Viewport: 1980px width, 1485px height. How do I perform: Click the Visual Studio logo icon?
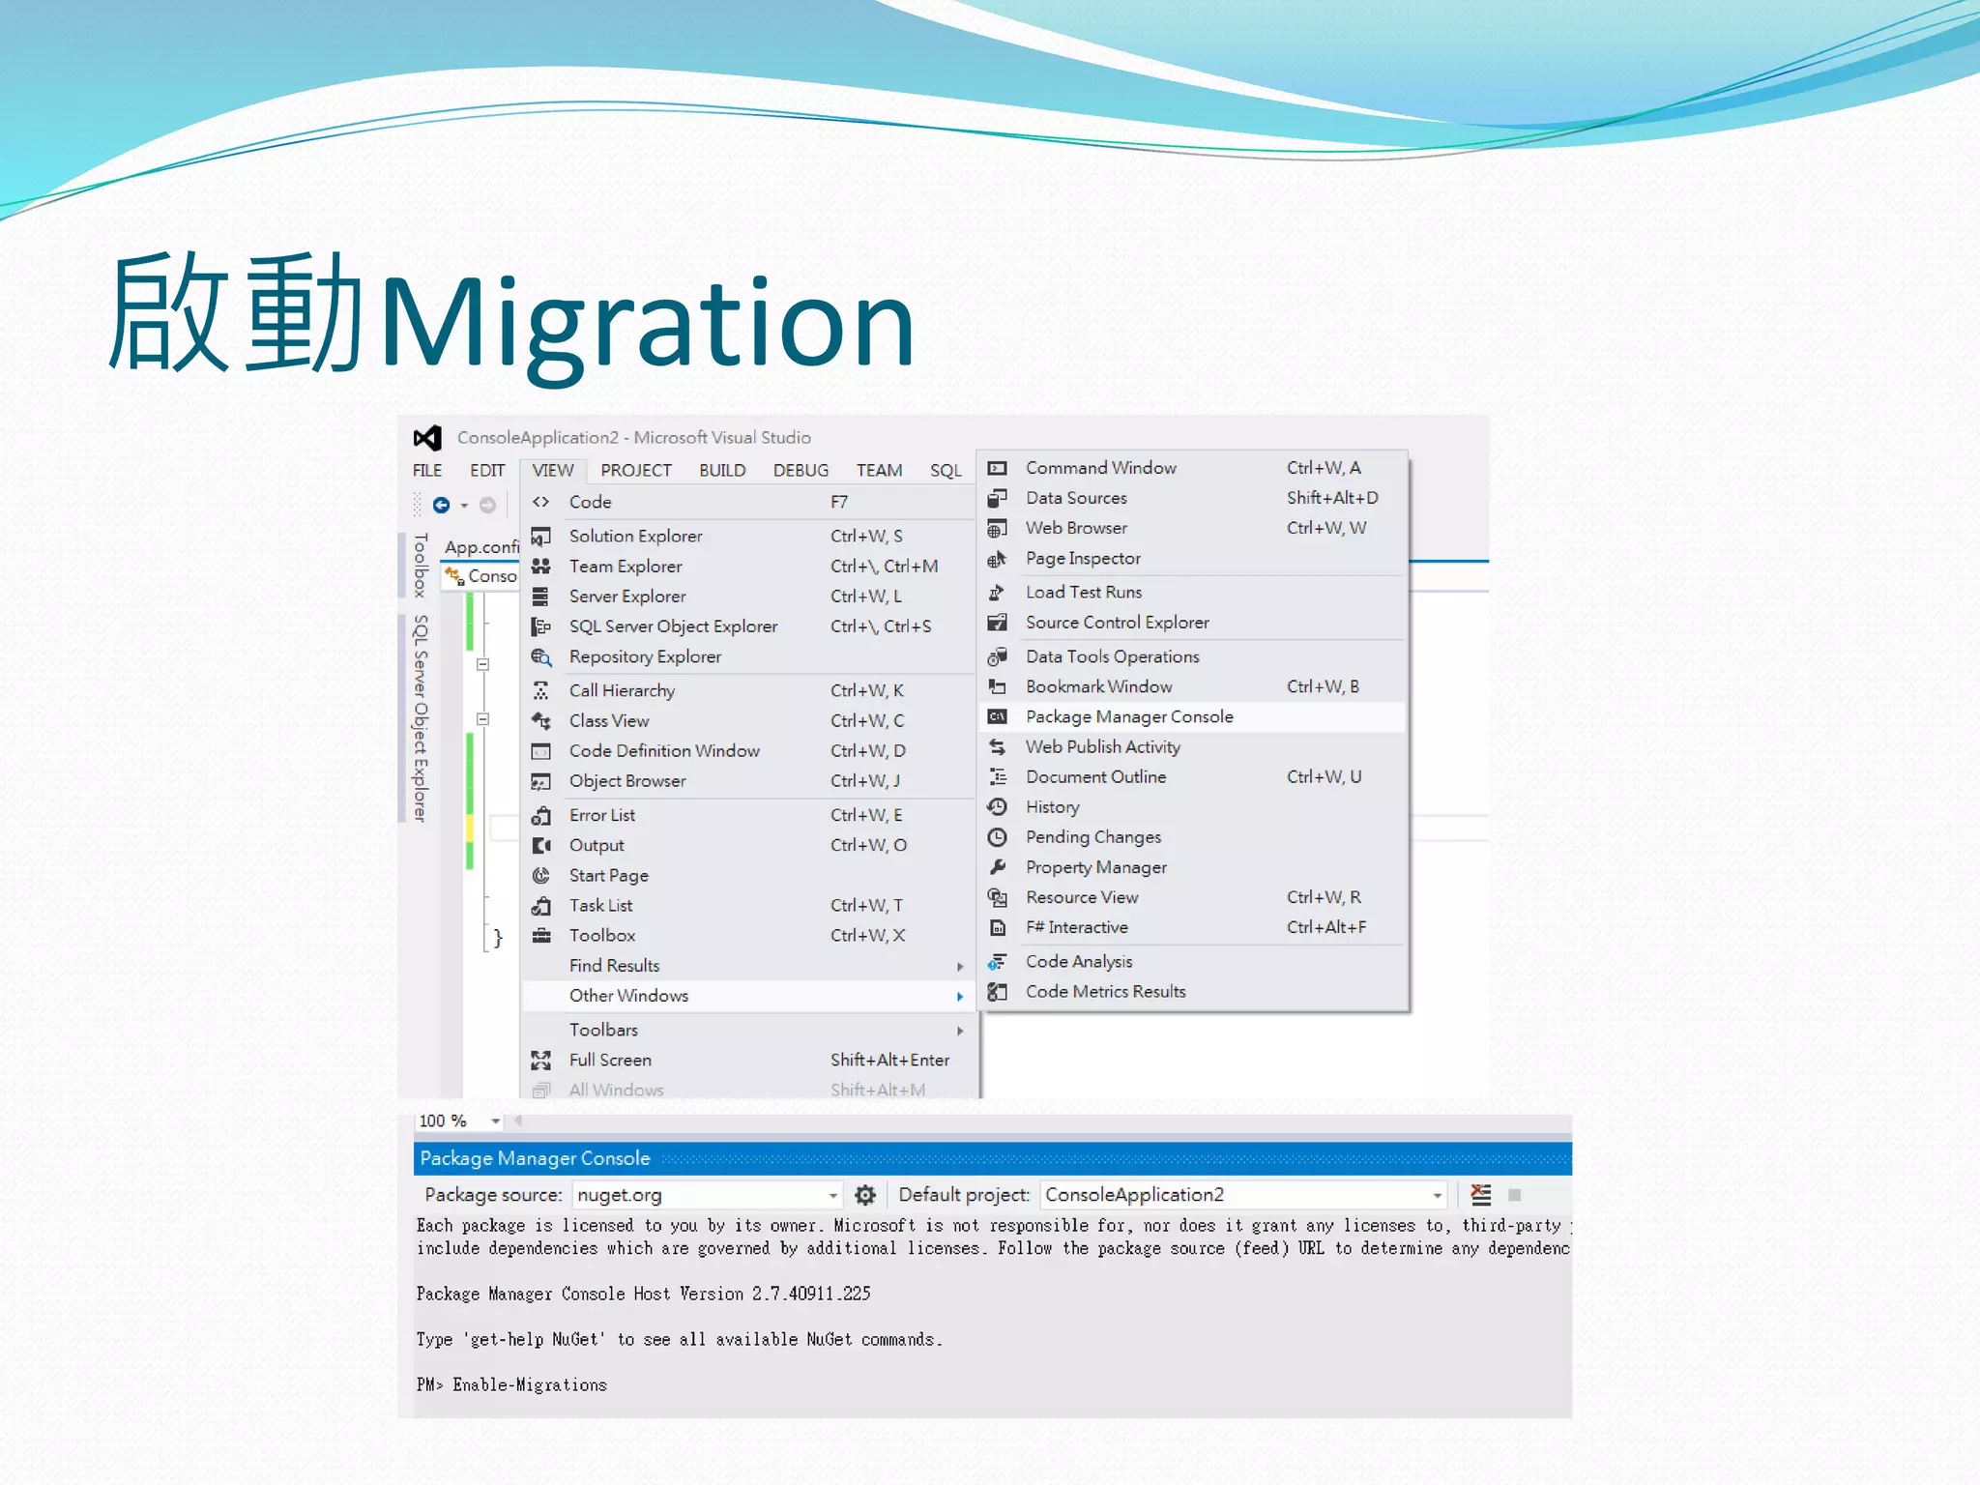point(427,438)
